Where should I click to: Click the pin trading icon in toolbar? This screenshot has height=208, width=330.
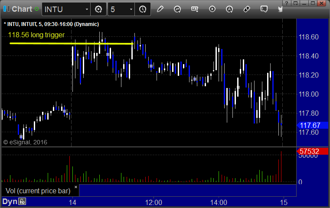point(247,9)
